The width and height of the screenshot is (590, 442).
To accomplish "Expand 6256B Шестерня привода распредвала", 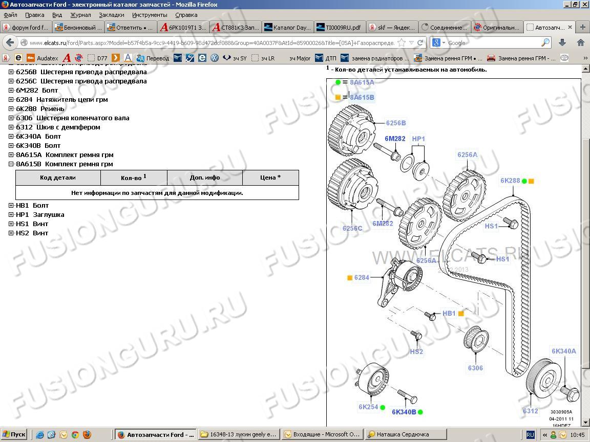I will [11, 72].
